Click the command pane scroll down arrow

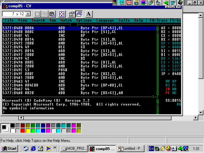click(157, 112)
